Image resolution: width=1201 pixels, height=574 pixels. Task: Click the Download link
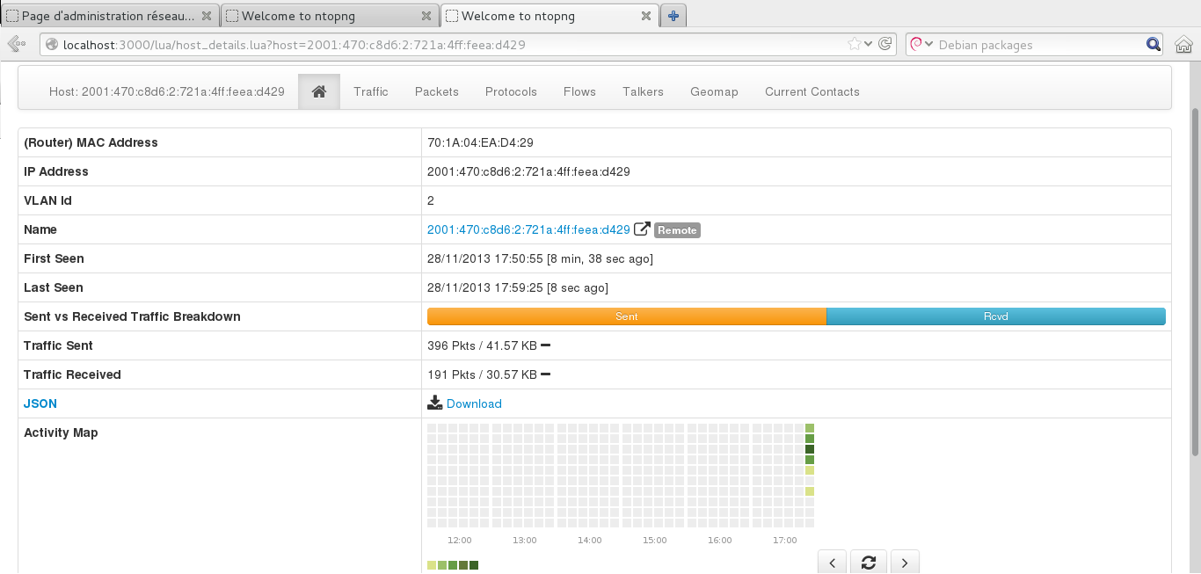tap(474, 403)
